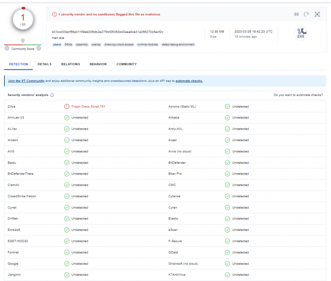331x281 pixels.
Task: Click the green check icon for Google
Action: tap(67, 264)
